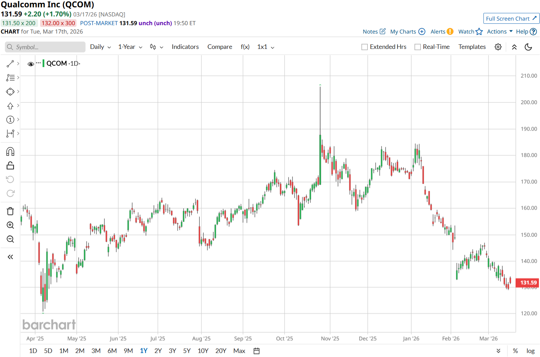Switch to the 5Y time range
Image resolution: width=540 pixels, height=357 pixels.
click(x=187, y=351)
